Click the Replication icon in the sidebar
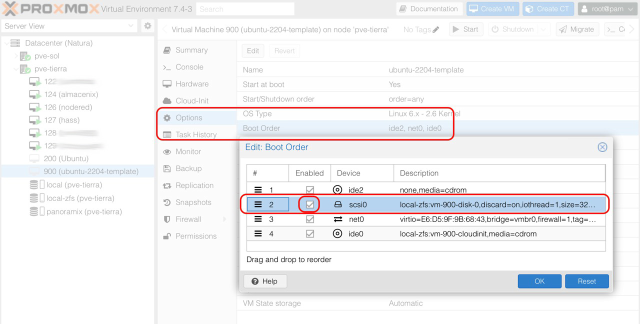 (167, 185)
